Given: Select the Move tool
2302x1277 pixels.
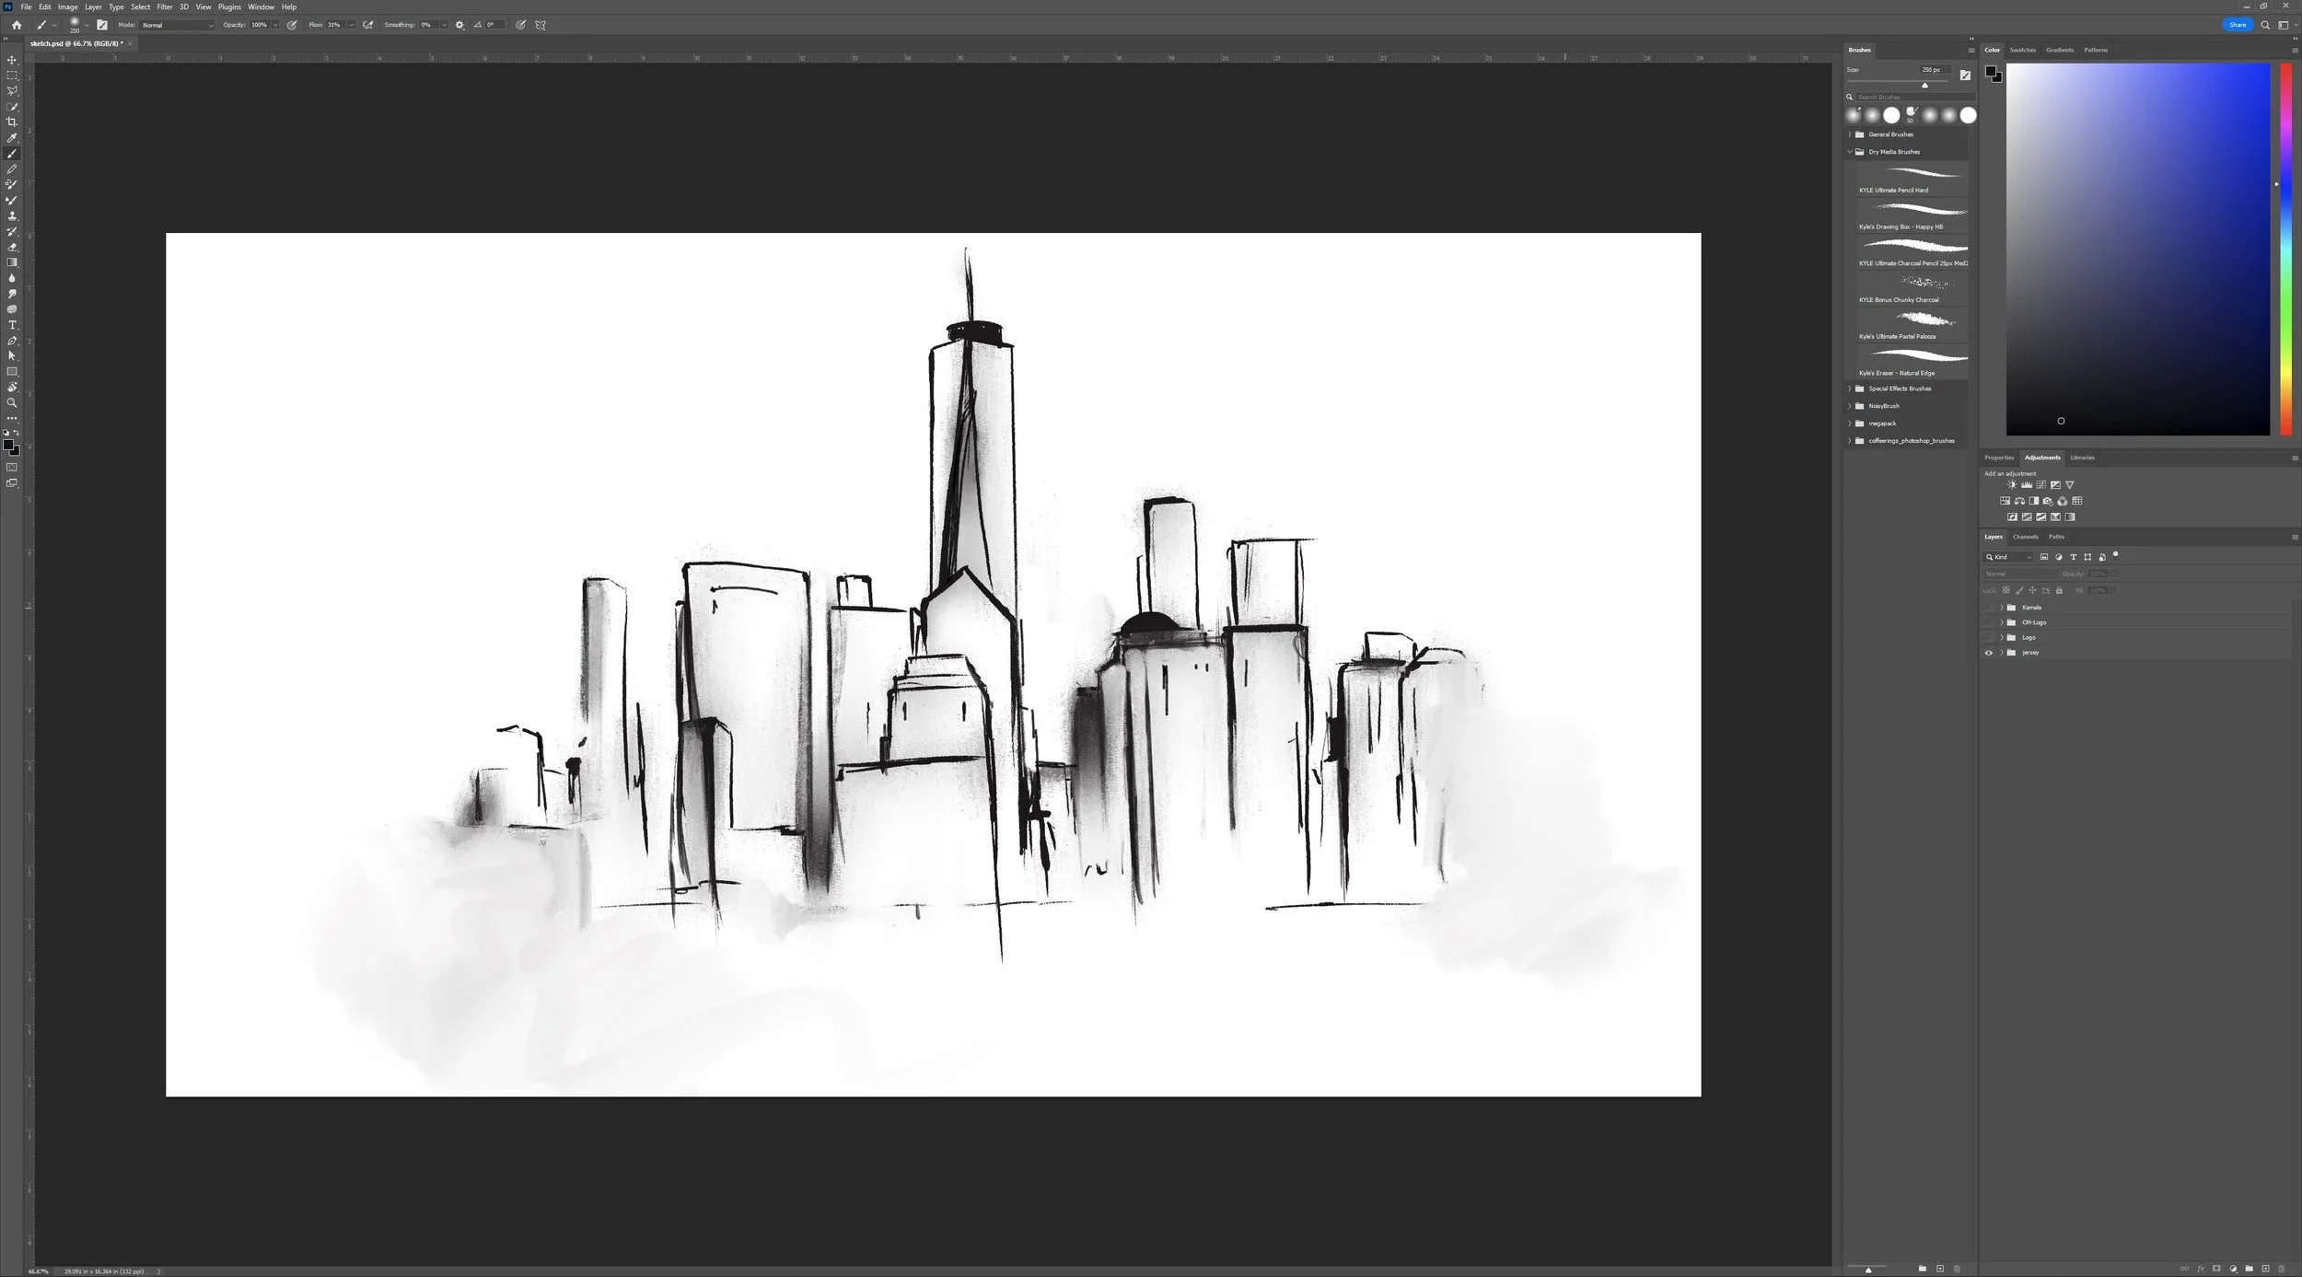Looking at the screenshot, I should tap(12, 60).
